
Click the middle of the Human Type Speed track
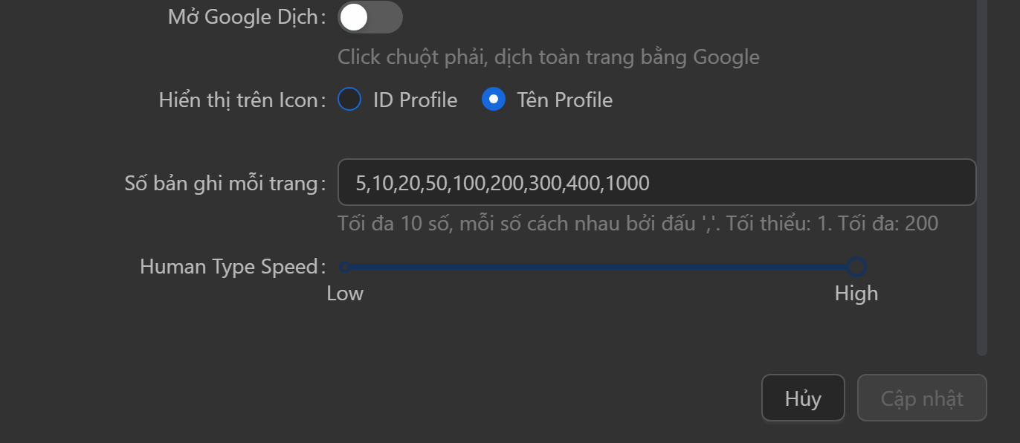point(601,266)
